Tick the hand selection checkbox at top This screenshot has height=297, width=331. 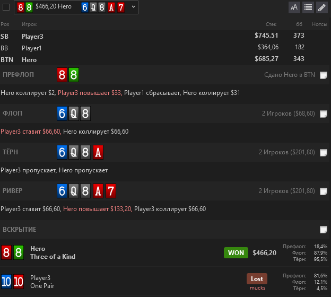pos(6,7)
